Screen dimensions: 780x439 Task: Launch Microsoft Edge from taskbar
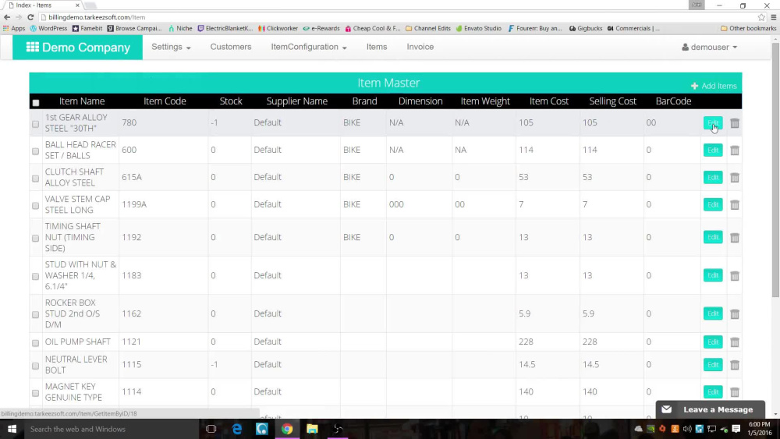pos(237,429)
